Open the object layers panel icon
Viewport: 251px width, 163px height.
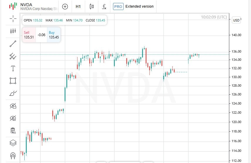pos(13,143)
